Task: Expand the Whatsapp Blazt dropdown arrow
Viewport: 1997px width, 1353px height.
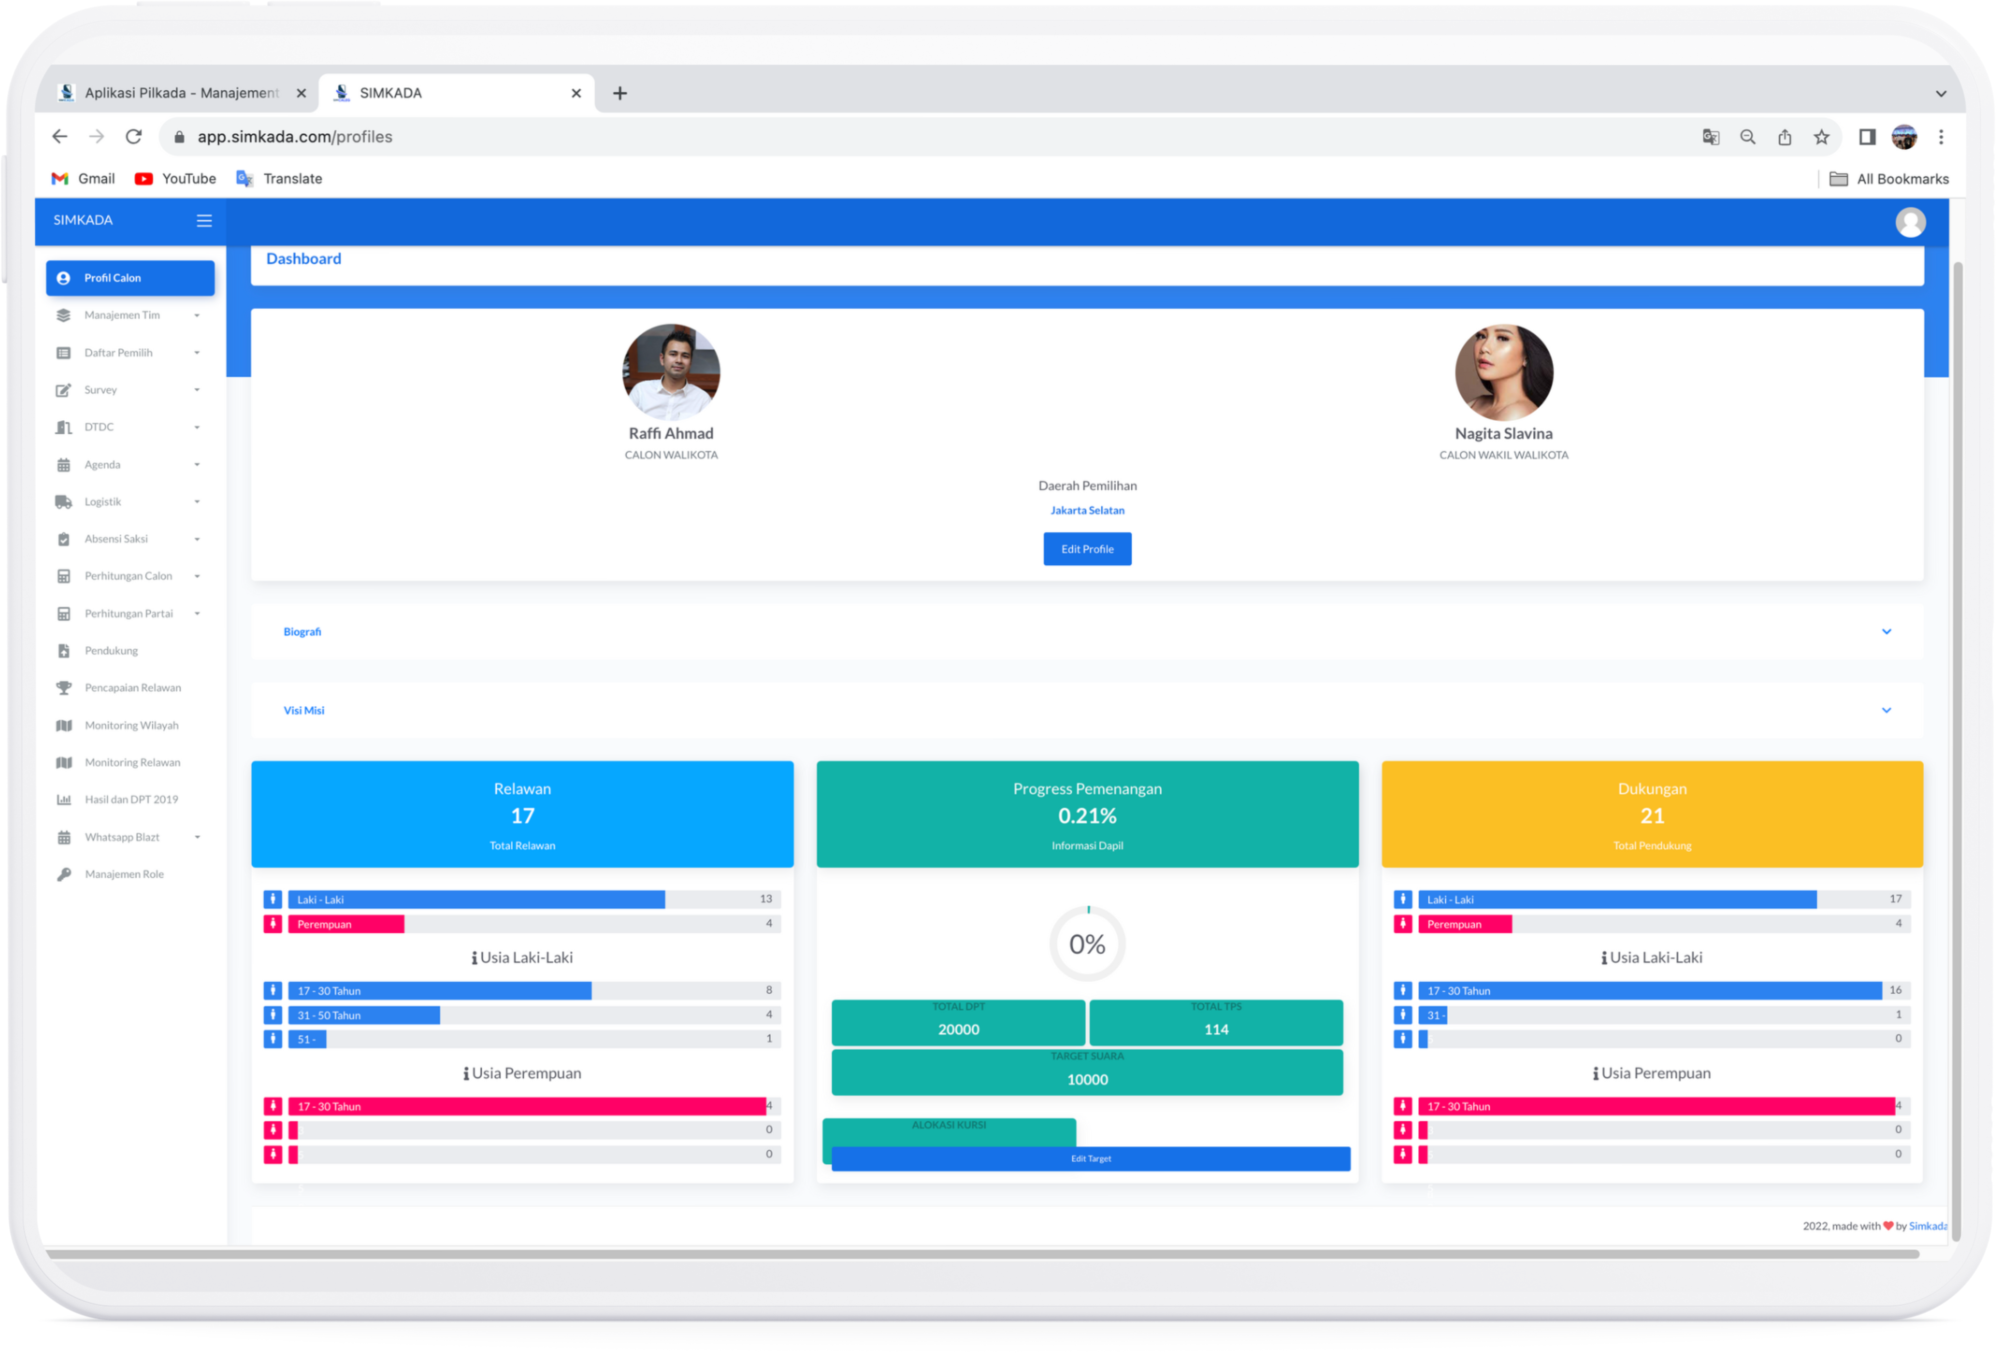Action: click(197, 837)
